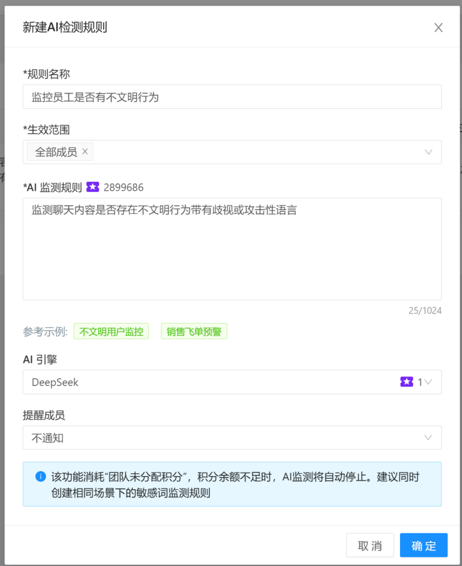The height and width of the screenshot is (566, 462).
Task: Click inside the 规则名称 input field
Action: [x=232, y=96]
